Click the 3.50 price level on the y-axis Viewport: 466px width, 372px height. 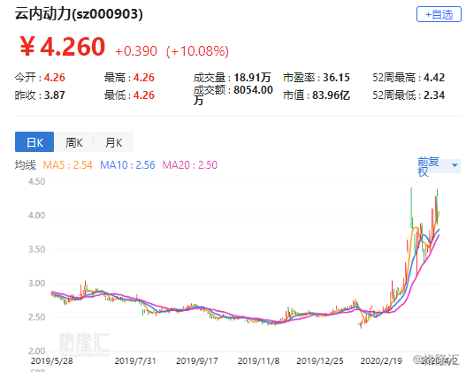pos(36,249)
